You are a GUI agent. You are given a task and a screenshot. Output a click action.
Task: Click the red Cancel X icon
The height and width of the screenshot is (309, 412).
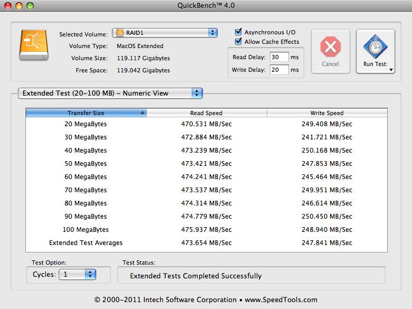(331, 47)
